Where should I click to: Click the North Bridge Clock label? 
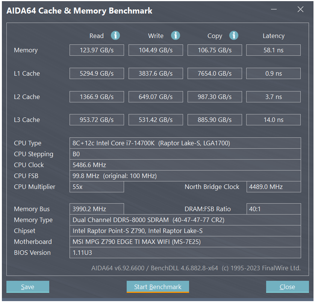pyautogui.click(x=212, y=187)
